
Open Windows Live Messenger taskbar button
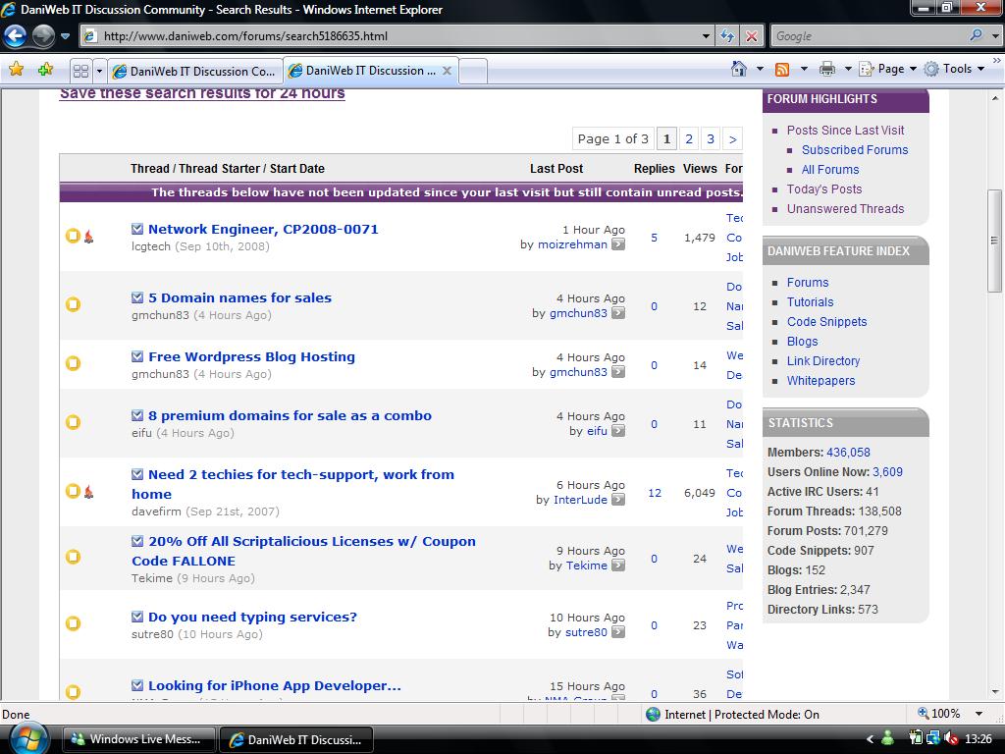(x=138, y=739)
